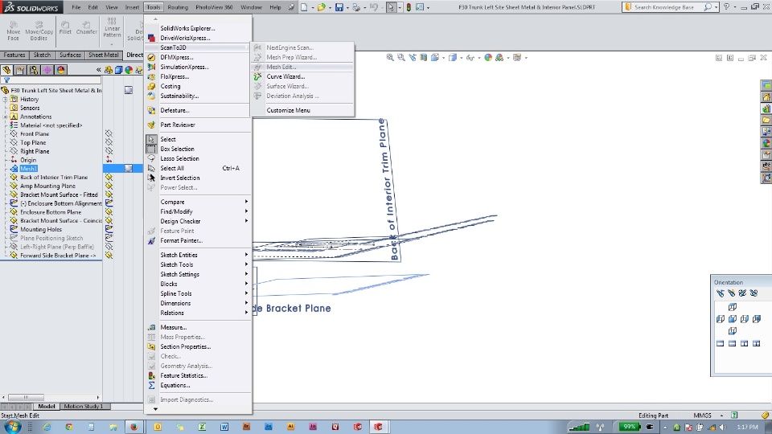
Task: Open ConfigurationManager tab icon
Action: click(34, 70)
